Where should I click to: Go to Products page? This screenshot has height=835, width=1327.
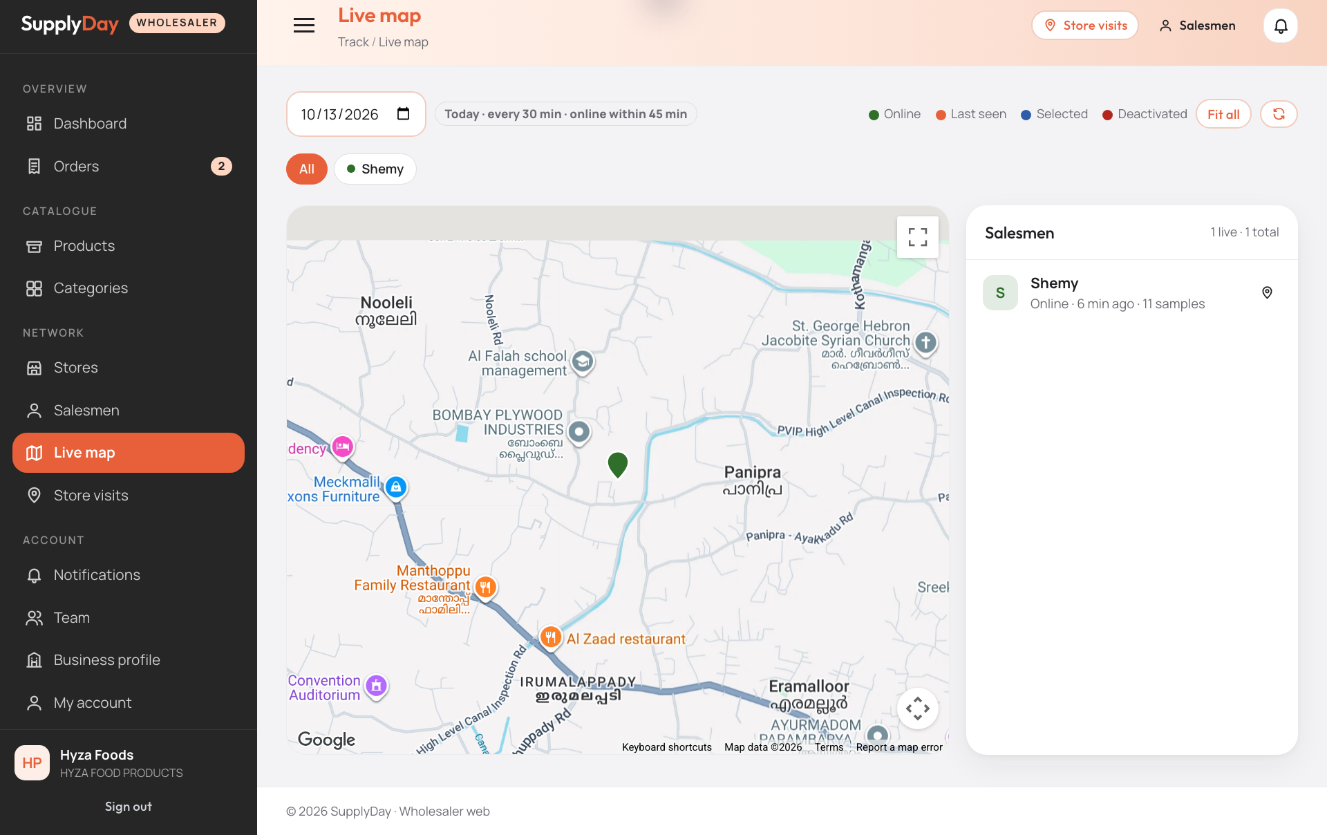coord(129,246)
